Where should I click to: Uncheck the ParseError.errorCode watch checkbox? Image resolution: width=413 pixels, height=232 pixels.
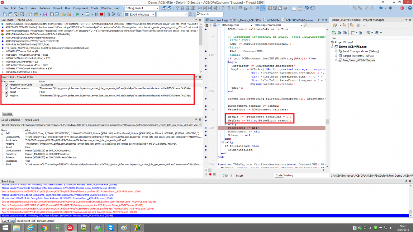click(7, 85)
